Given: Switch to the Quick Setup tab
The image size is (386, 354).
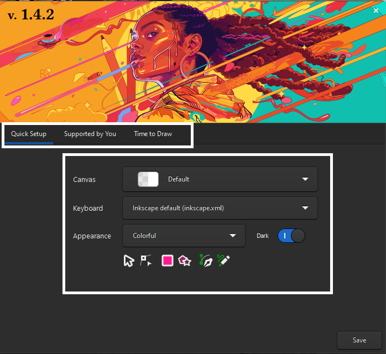Looking at the screenshot, I should [x=29, y=134].
